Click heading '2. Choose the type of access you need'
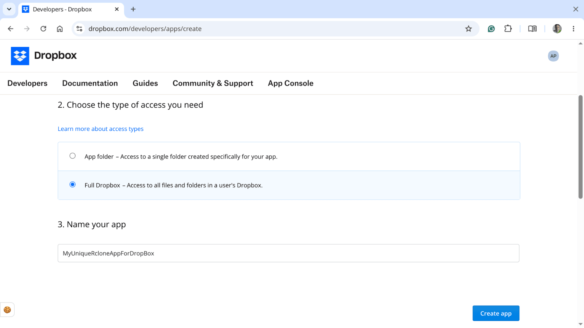This screenshot has width=584, height=328. (x=130, y=105)
